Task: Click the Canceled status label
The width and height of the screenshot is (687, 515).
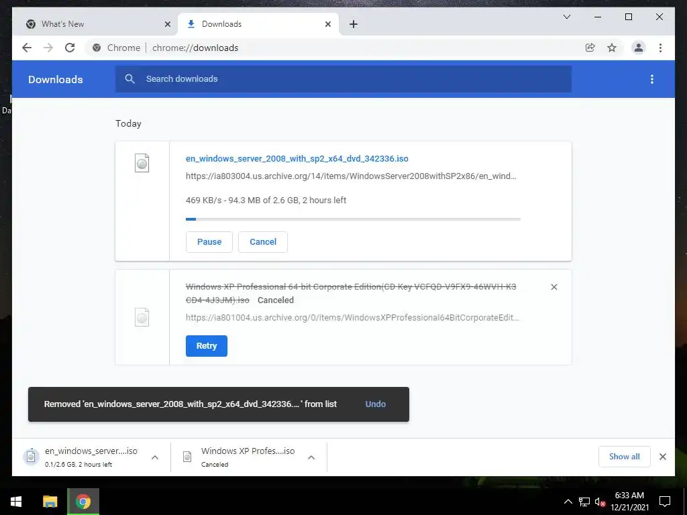Action: [276, 300]
